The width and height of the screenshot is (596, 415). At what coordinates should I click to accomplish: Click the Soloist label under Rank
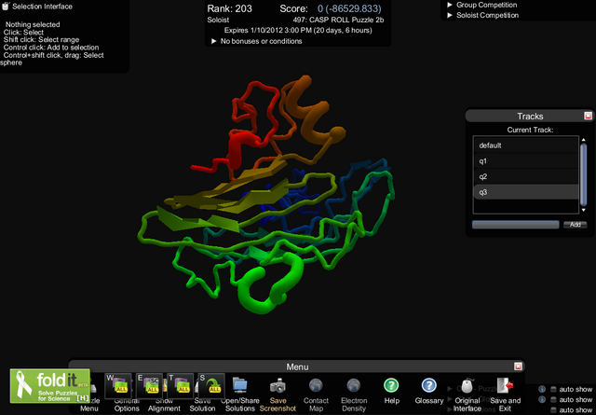coord(218,20)
